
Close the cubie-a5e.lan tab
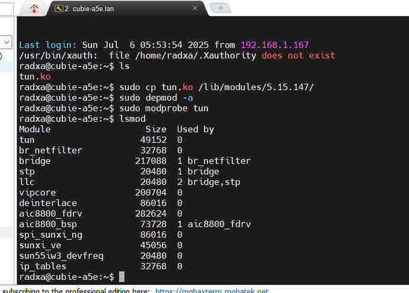[195, 8]
